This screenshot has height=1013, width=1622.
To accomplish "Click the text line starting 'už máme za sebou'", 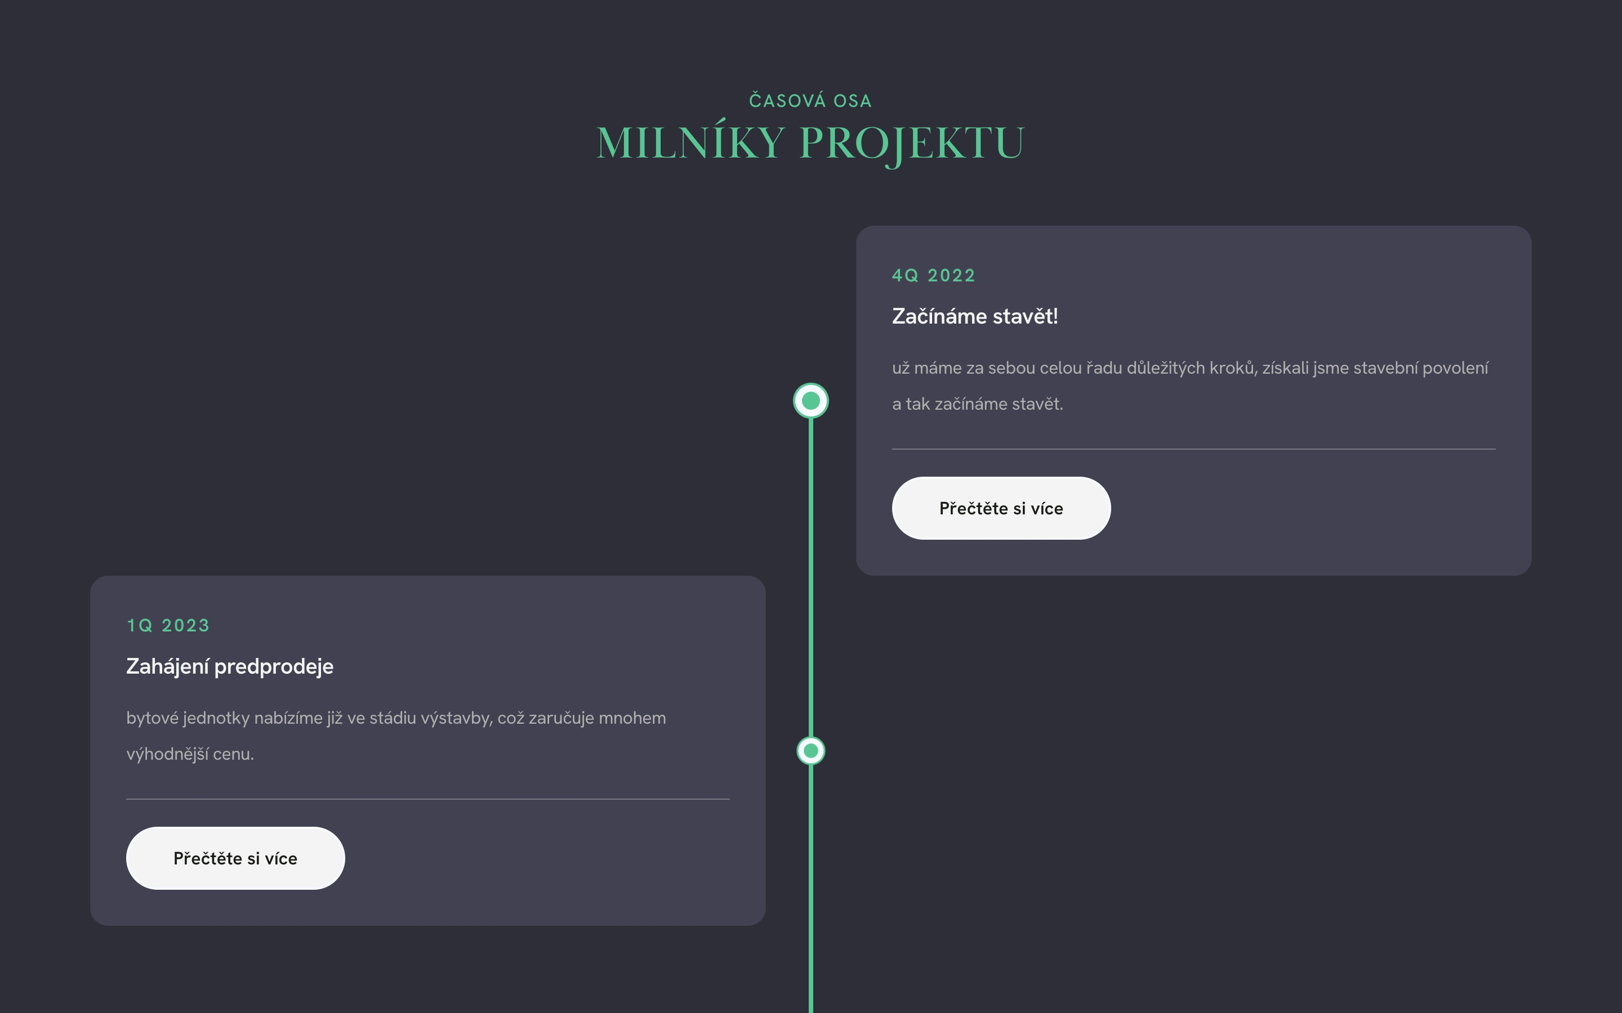I will click(1189, 368).
